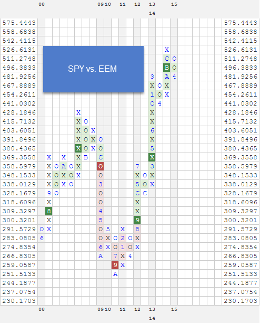Click the C in the 511.2748 row

click(x=167, y=59)
